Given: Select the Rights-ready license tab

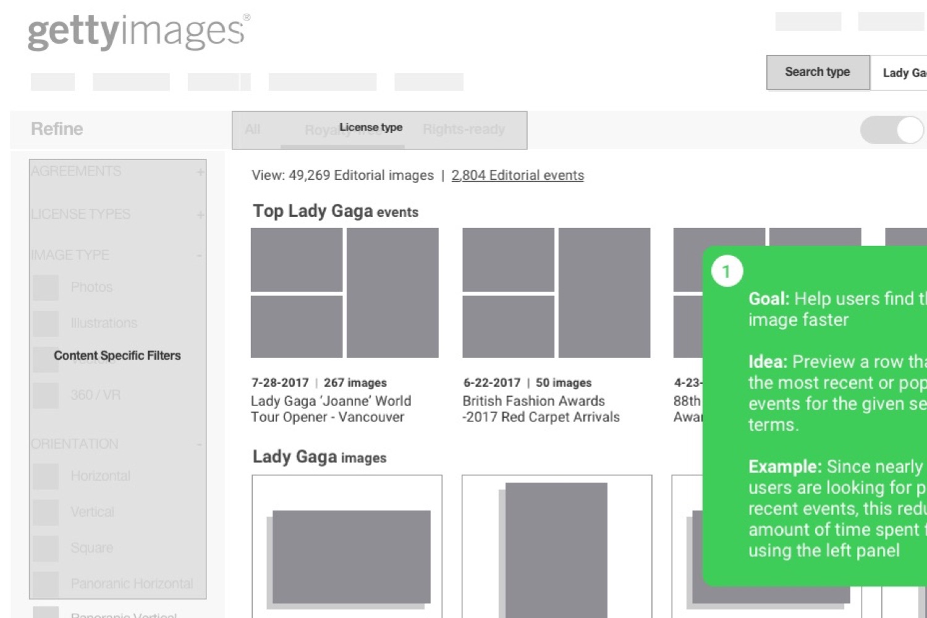Looking at the screenshot, I should click(x=463, y=130).
